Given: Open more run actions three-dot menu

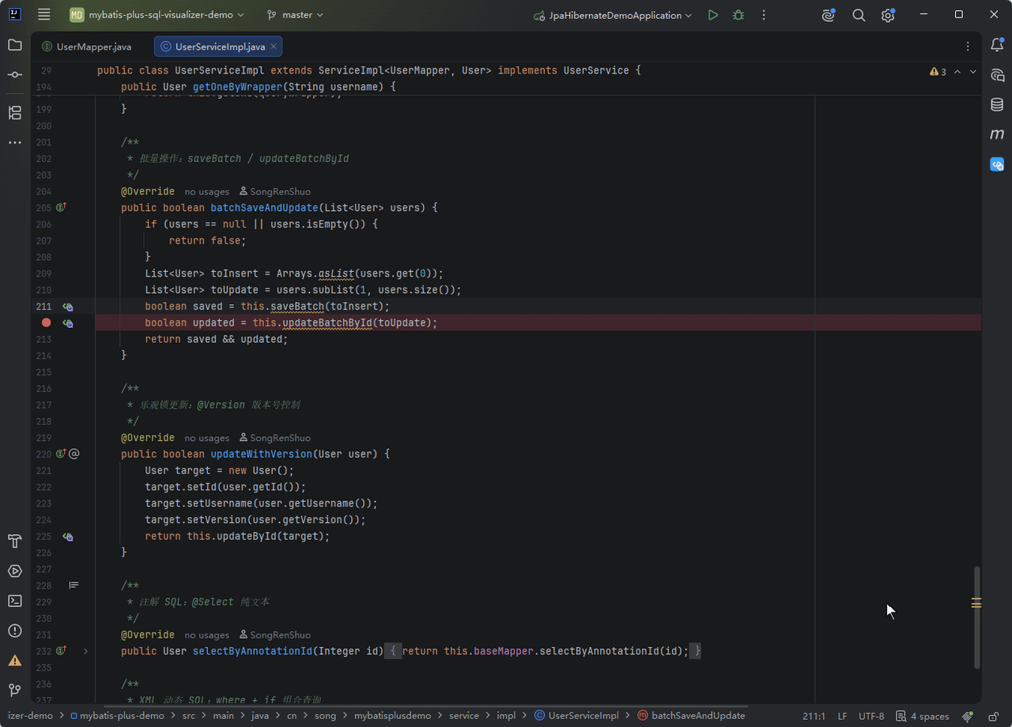Looking at the screenshot, I should [x=764, y=15].
